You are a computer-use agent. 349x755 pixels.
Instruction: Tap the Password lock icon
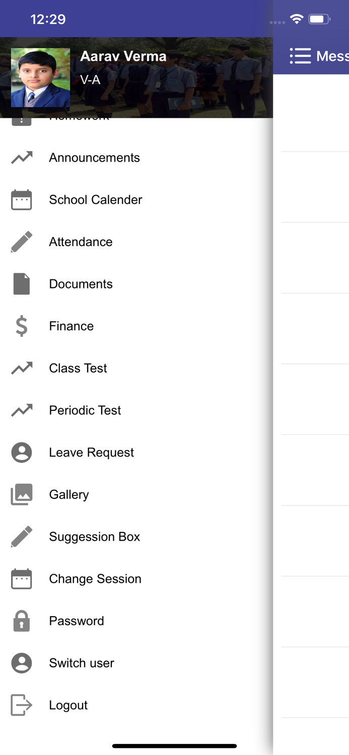pos(22,621)
